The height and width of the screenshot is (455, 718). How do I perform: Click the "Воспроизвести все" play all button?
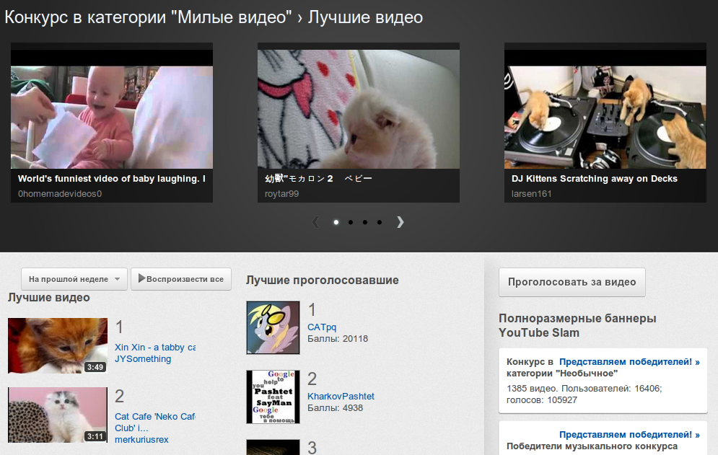tap(181, 279)
